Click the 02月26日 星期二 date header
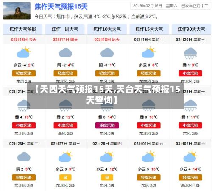Viewport: 212px width, 191px height. [x=24, y=144]
